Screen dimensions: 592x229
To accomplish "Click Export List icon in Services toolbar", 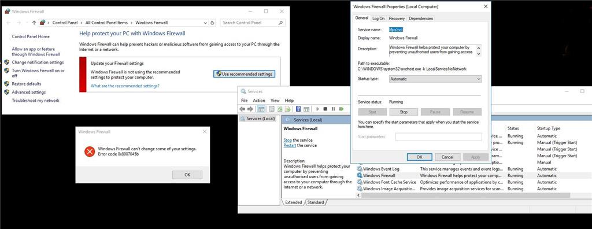I will [x=288, y=109].
